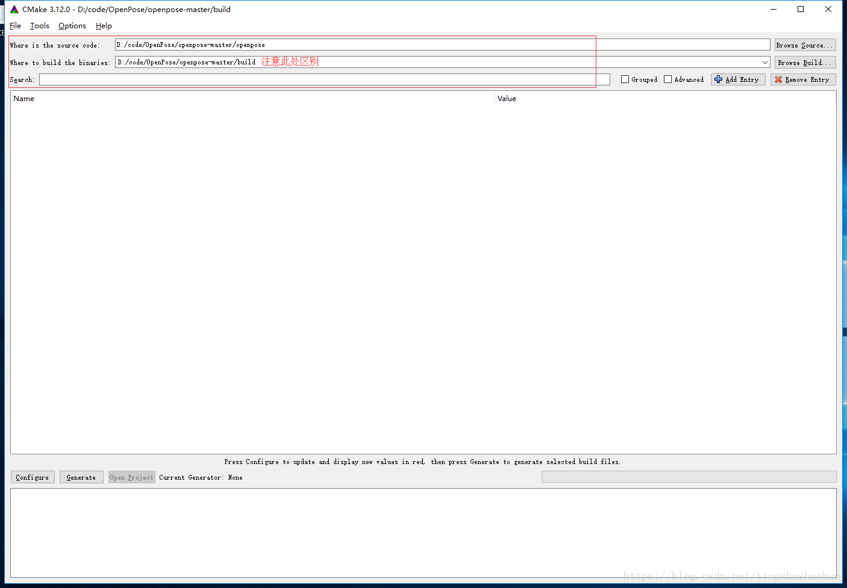Click the progress bar next to Current Generator
Image resolution: width=847 pixels, height=588 pixels.
point(689,477)
